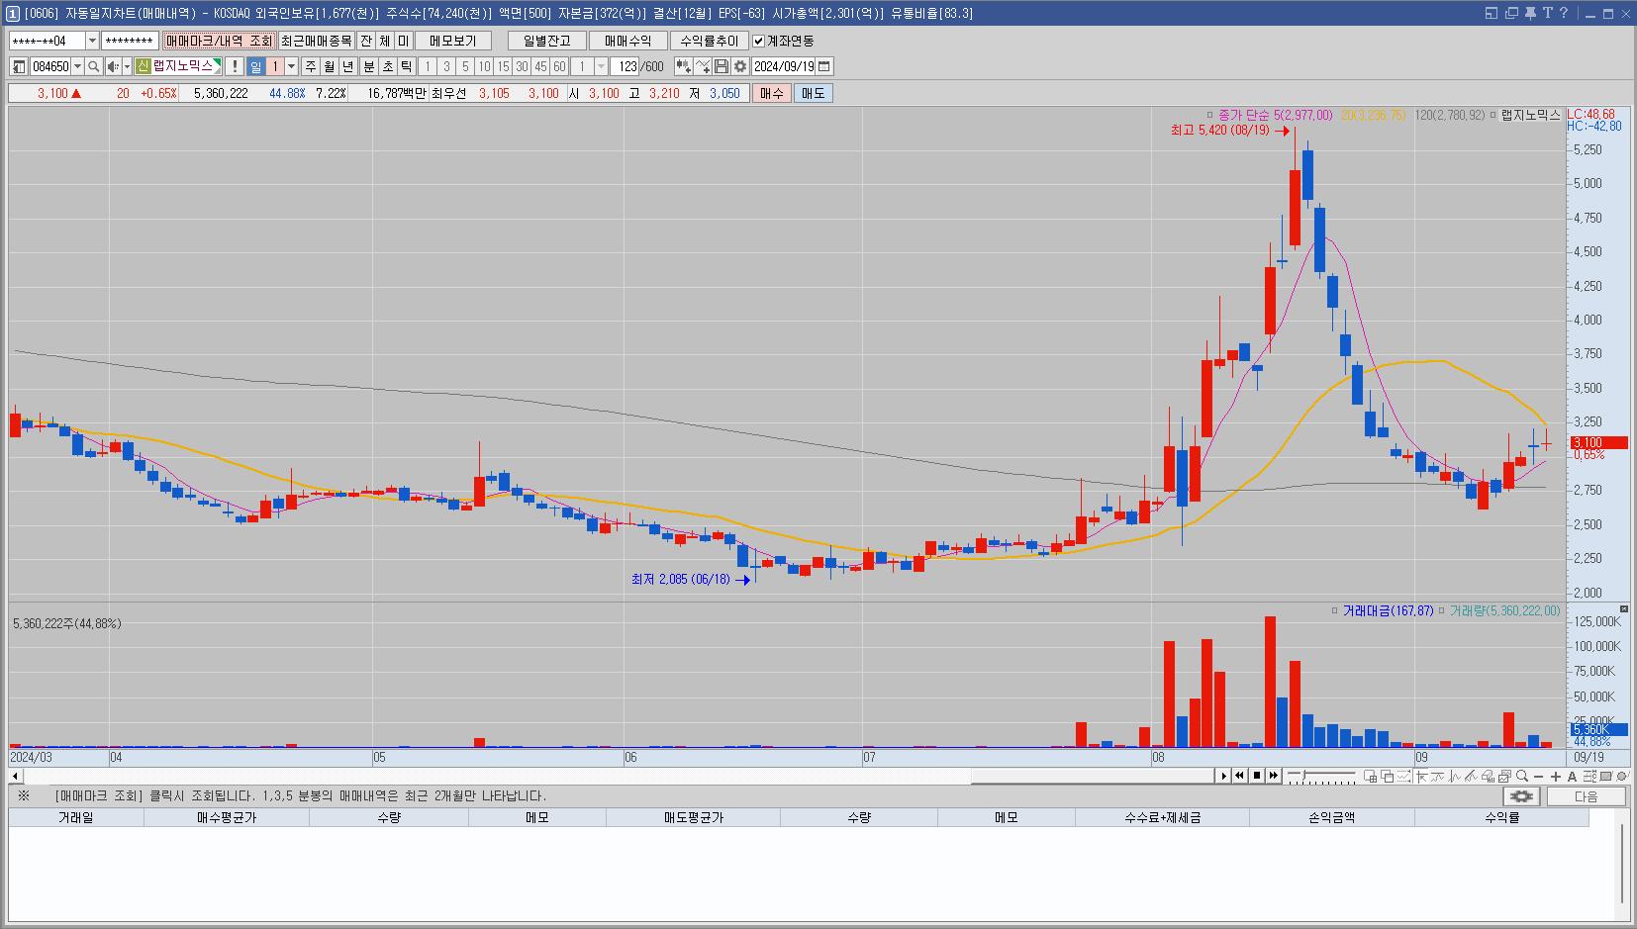The height and width of the screenshot is (929, 1637).
Task: Open the speaker icon dropdown arrow
Action: click(127, 66)
